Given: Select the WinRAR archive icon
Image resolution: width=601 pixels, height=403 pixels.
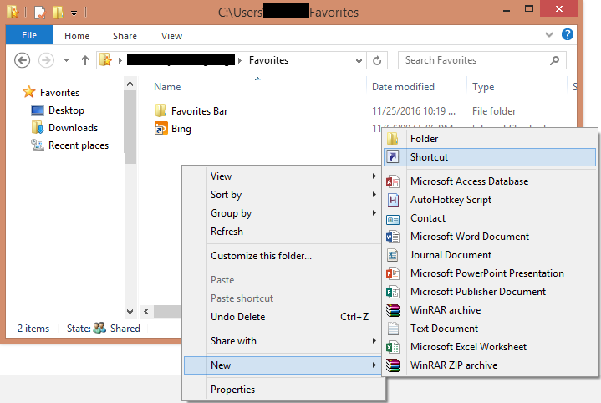Looking at the screenshot, I should click(x=393, y=310).
